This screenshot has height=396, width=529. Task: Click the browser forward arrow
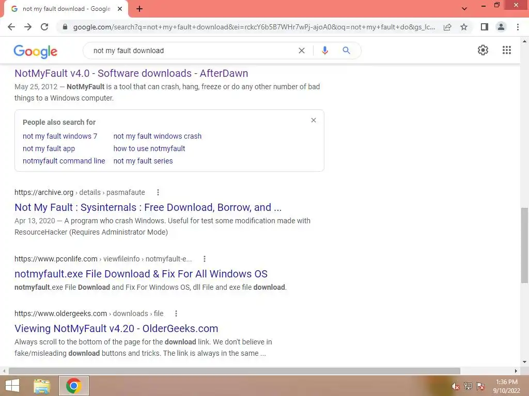coord(28,27)
